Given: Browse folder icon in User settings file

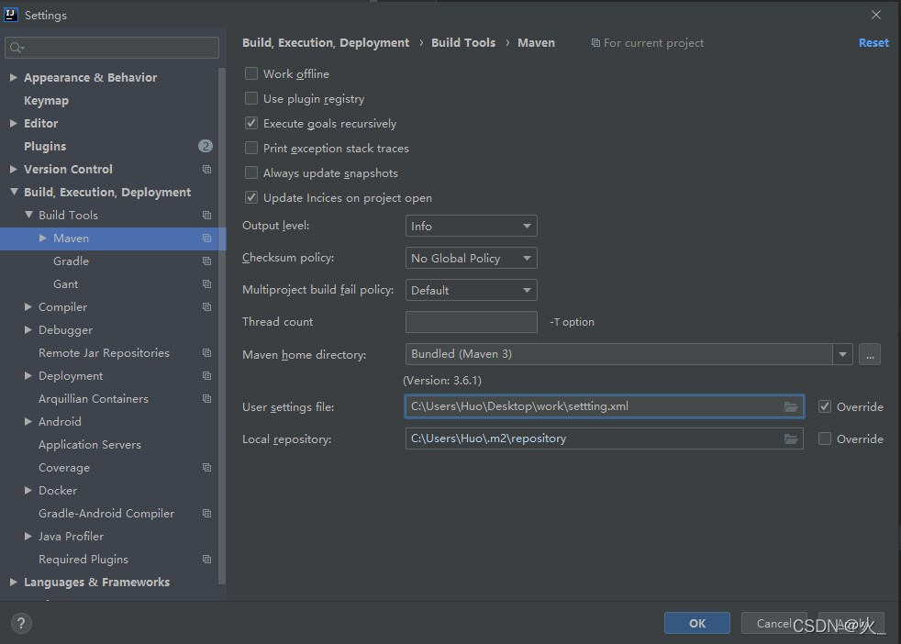Looking at the screenshot, I should pos(791,406).
